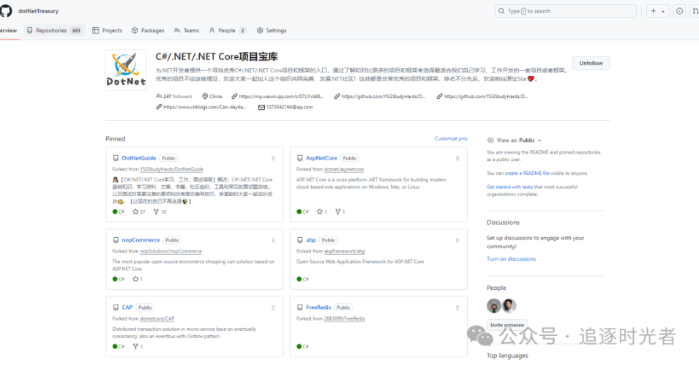This screenshot has width=699, height=377.
Task: Click the create a README file link
Action: [x=527, y=173]
